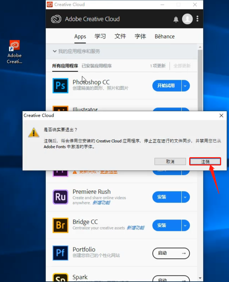Click the Premiere Rush app icon

pyautogui.click(x=60, y=197)
